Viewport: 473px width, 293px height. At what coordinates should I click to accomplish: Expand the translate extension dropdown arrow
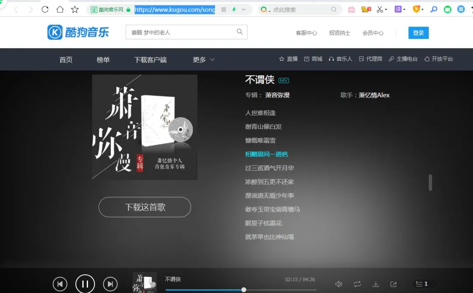(404, 10)
